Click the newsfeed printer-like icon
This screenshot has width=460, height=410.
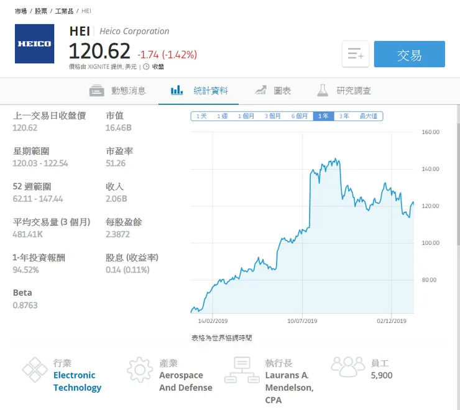(96, 90)
